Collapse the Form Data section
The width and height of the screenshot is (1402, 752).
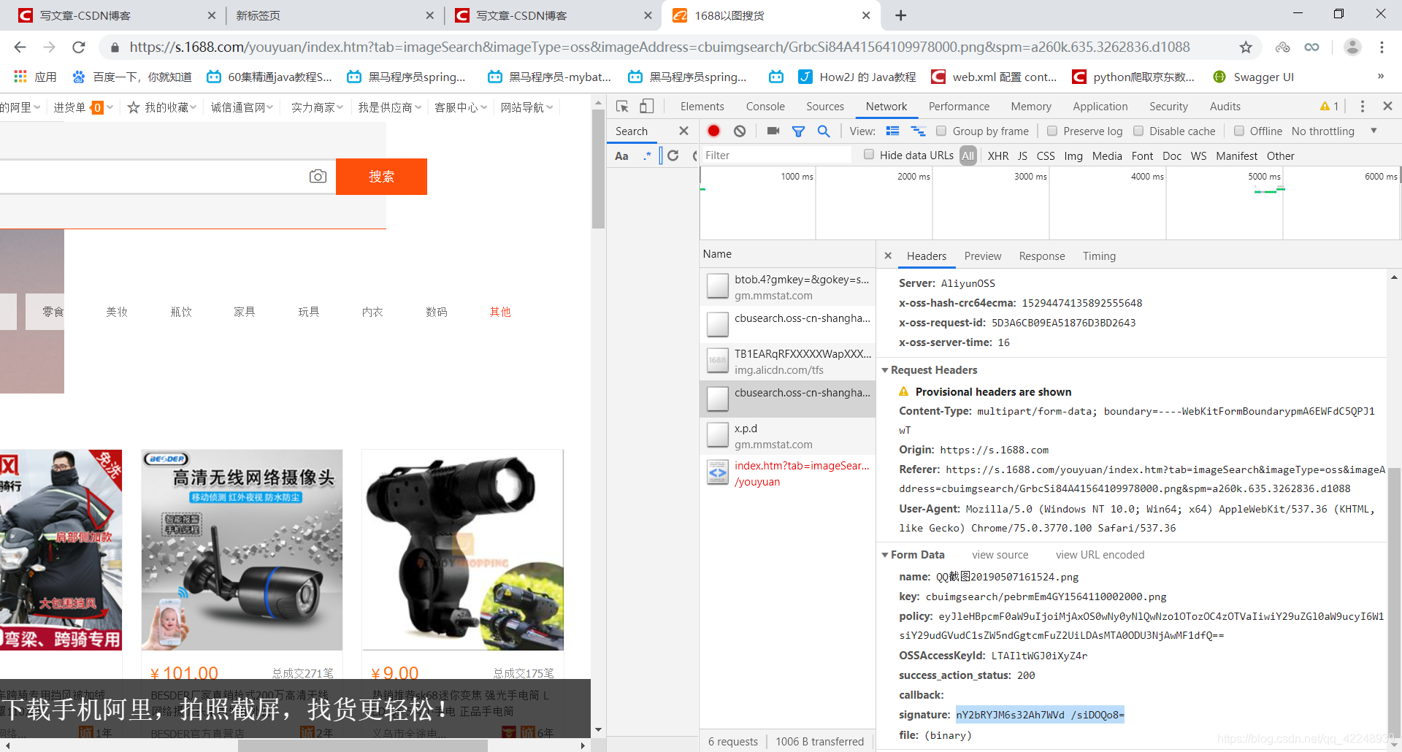[x=885, y=555]
